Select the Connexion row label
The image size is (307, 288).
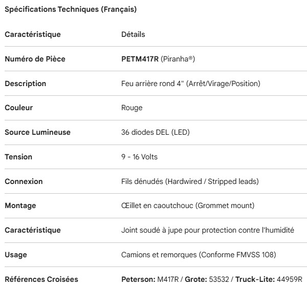point(24,181)
